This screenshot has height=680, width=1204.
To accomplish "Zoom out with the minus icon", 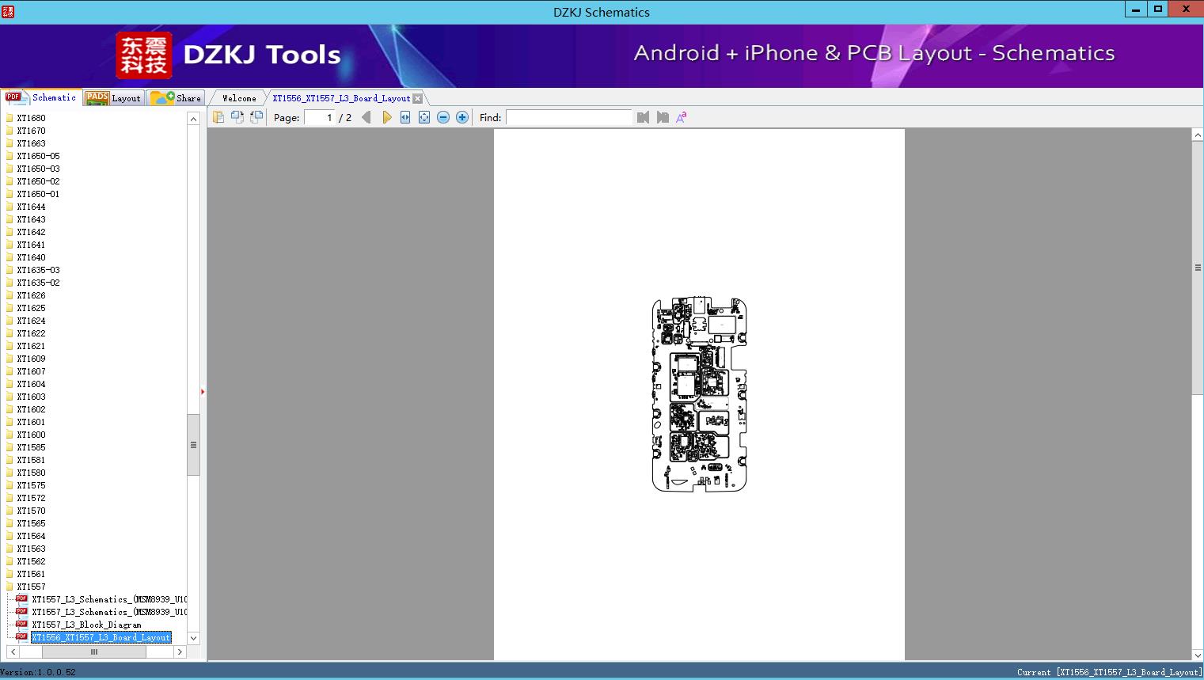I will 443,117.
